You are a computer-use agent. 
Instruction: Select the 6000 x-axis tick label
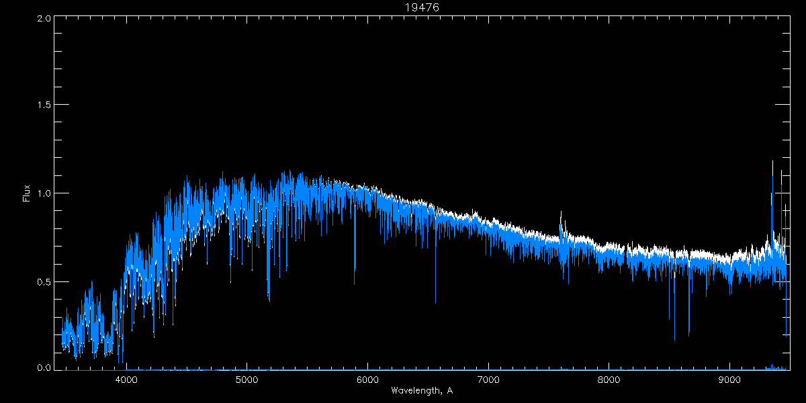[x=367, y=379]
